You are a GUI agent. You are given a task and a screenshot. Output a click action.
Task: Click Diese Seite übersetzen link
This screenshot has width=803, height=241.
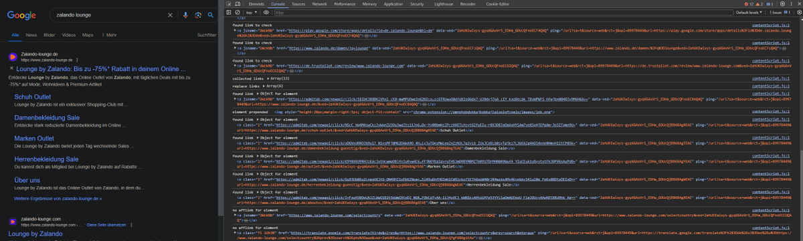(106, 224)
